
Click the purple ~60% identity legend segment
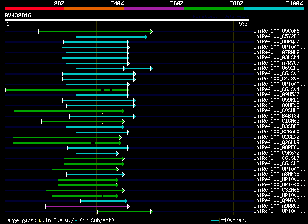coord(154,9)
